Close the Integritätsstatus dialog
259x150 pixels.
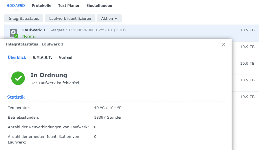pyautogui.click(x=224, y=44)
